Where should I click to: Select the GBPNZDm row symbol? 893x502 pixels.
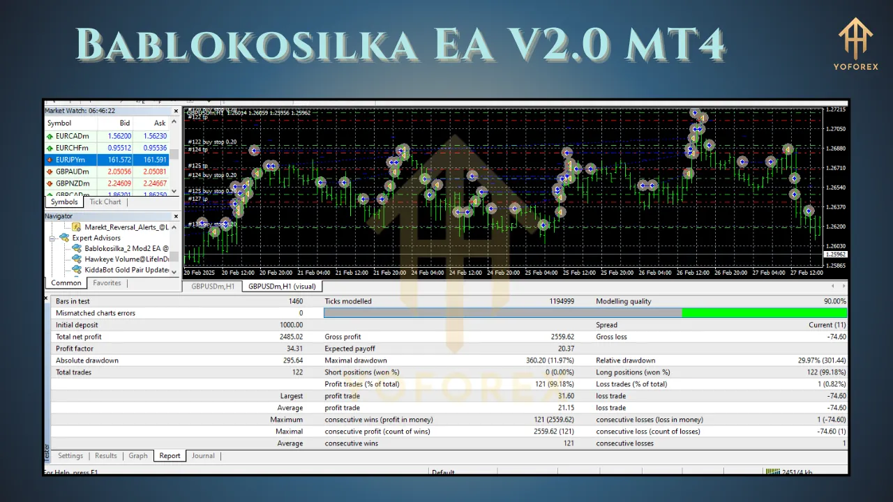click(x=73, y=183)
